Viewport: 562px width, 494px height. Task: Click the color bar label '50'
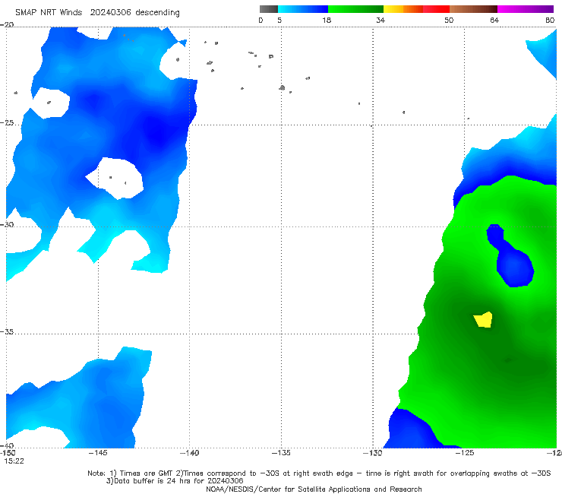(449, 21)
